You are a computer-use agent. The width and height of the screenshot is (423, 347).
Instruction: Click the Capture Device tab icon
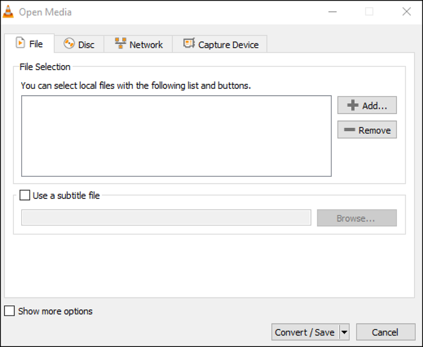click(189, 44)
